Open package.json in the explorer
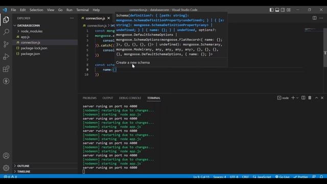The image size is (327, 184). point(30,54)
